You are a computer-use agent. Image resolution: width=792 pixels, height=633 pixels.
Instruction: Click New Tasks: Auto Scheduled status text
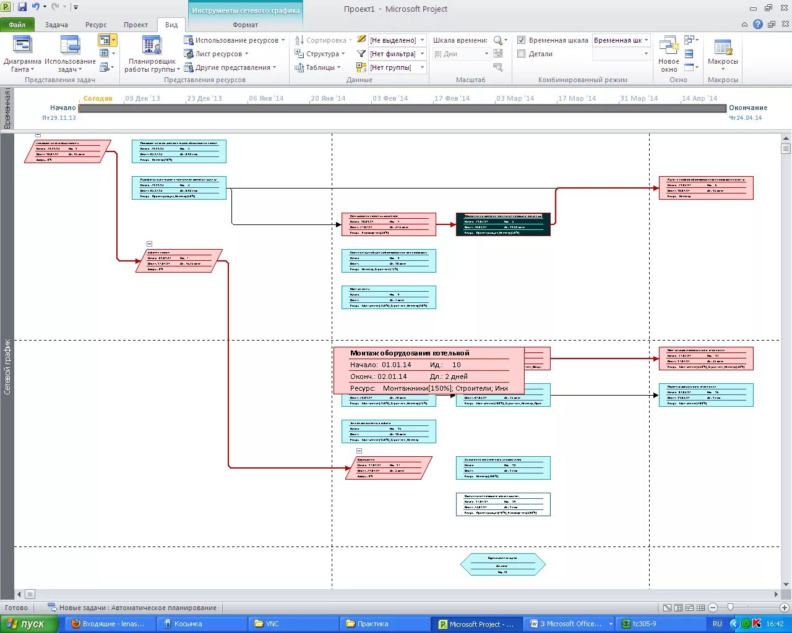131,608
